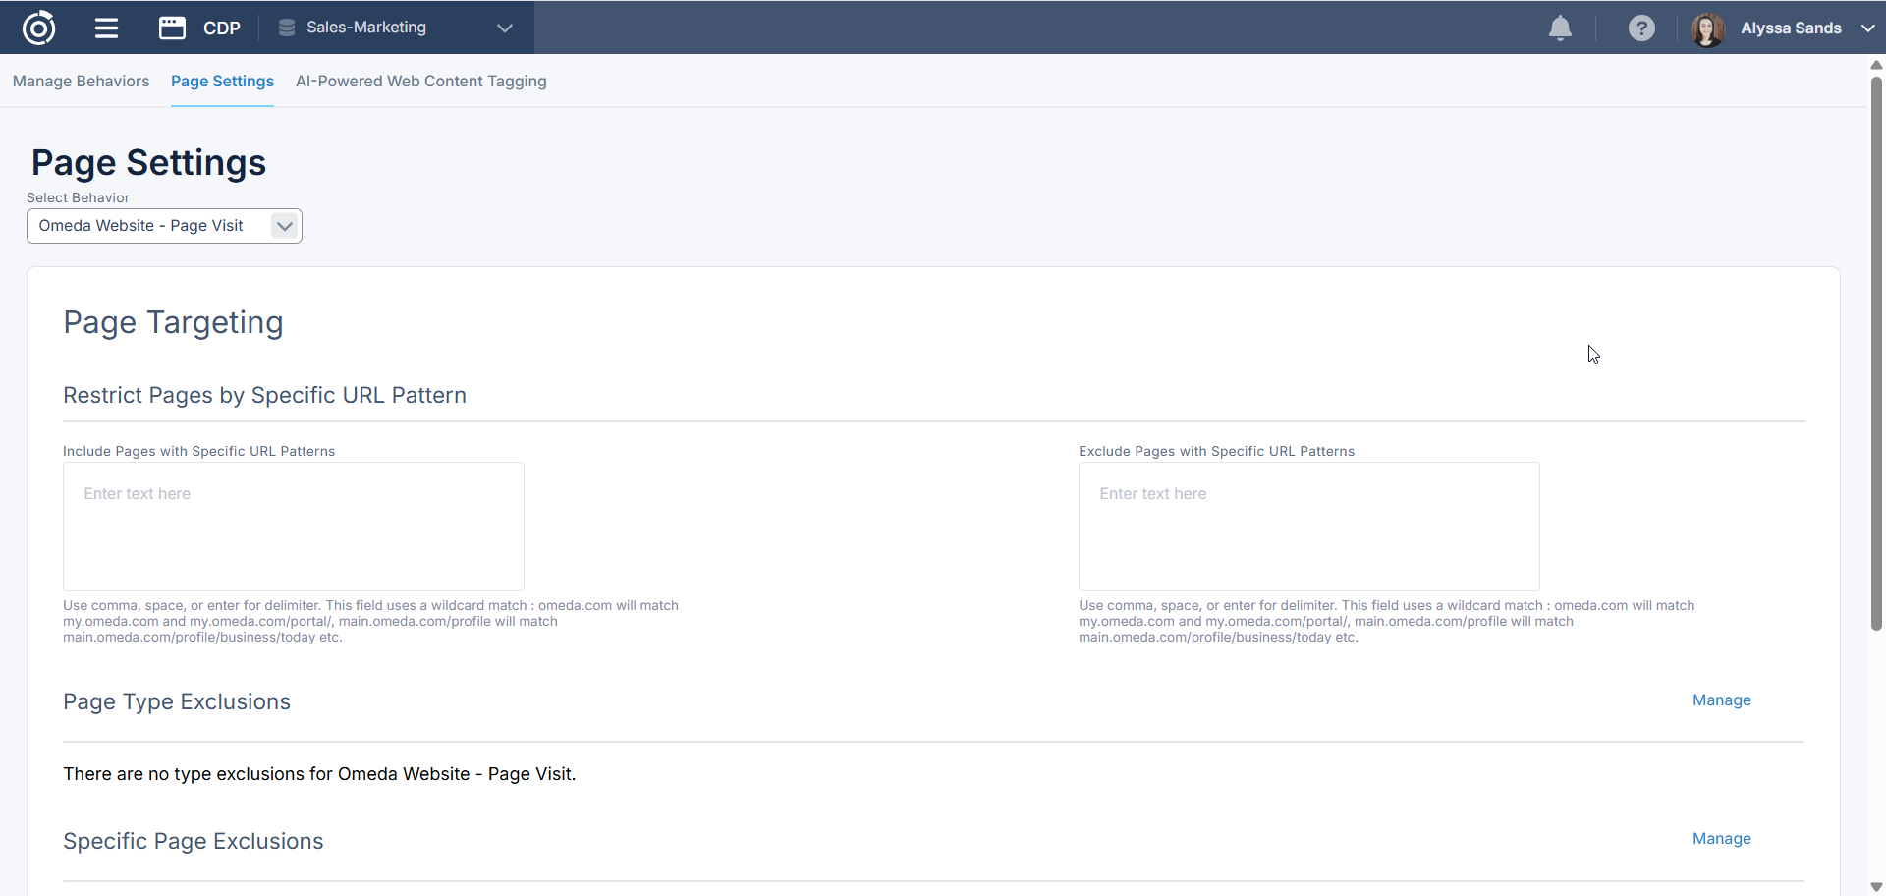The height and width of the screenshot is (896, 1886).
Task: Click the scroll down arrow
Action: coord(1876,887)
